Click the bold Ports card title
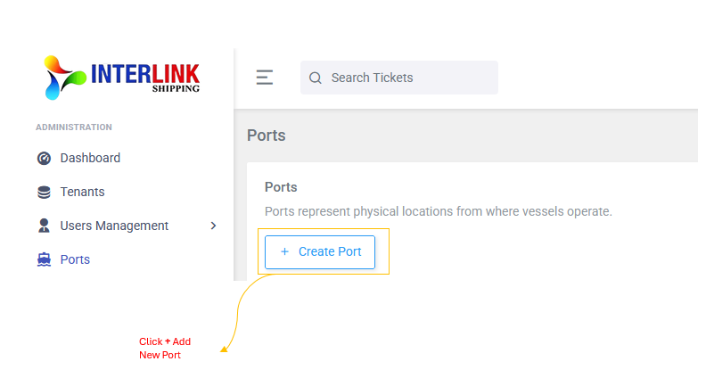Screen dimensions: 714x378 (281, 187)
